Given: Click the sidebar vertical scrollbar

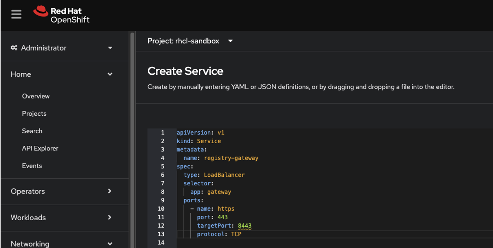Looking at the screenshot, I should click(x=133, y=140).
